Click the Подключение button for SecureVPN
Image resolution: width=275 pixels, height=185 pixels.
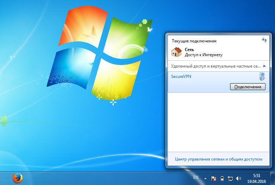point(247,87)
